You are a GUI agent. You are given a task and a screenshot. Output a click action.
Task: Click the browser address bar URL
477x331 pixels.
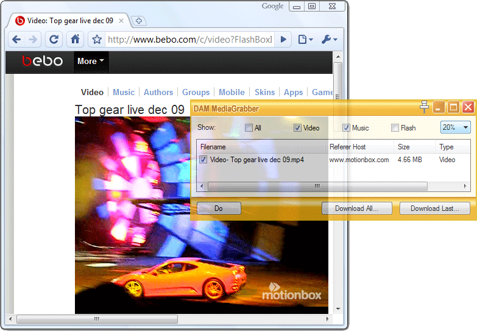click(x=189, y=39)
